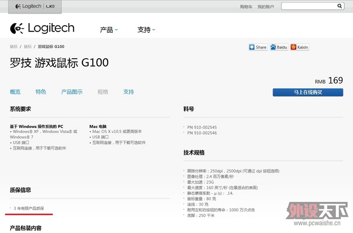Click the second 鼠标 breadcrumb link
353x233 pixels.
pyautogui.click(x=28, y=46)
